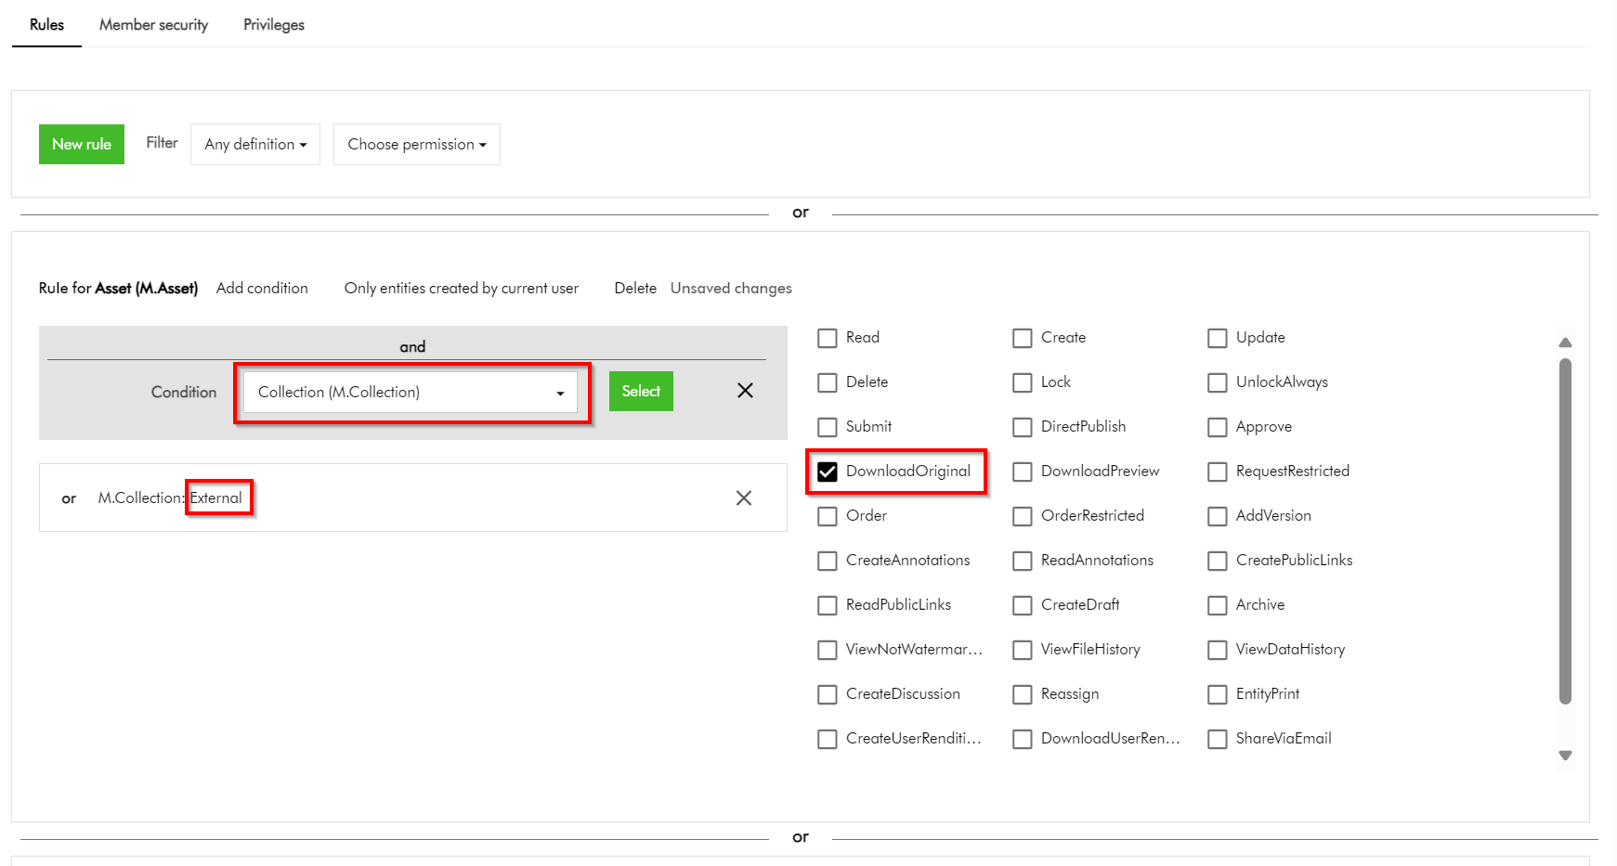Expand the Choose permission dropdown

[x=416, y=145]
